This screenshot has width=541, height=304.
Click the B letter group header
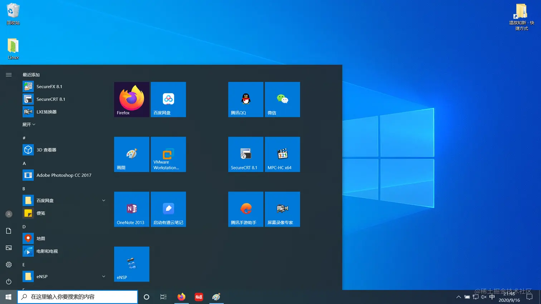(x=24, y=189)
